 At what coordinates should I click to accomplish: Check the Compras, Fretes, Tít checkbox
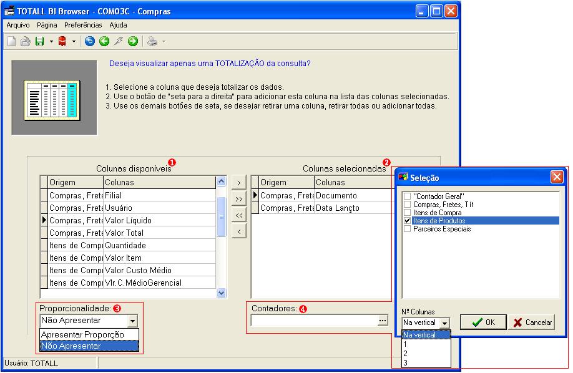407,204
